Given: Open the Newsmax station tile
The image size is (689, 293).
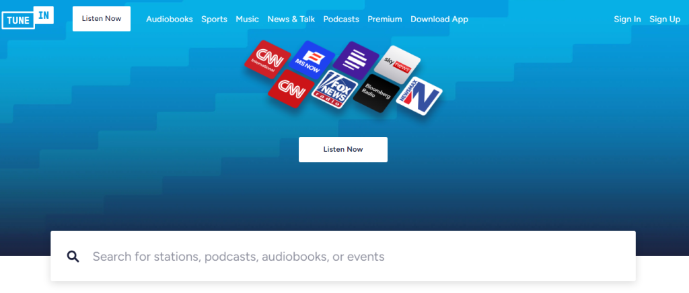Looking at the screenshot, I should [419, 96].
